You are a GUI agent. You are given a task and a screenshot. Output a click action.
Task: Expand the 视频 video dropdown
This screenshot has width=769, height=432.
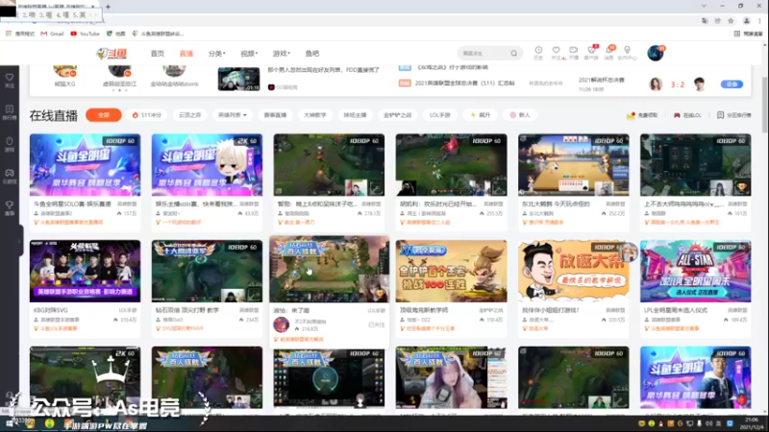click(249, 54)
